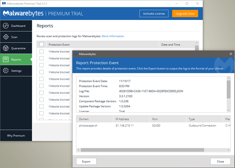Open the Settings gear icon

(6, 71)
